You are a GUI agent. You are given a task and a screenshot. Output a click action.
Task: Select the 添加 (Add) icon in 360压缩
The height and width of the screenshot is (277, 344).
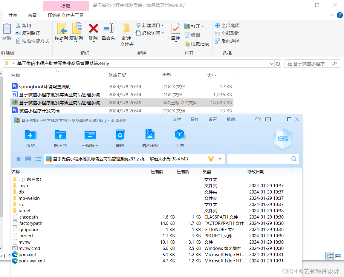click(30, 138)
